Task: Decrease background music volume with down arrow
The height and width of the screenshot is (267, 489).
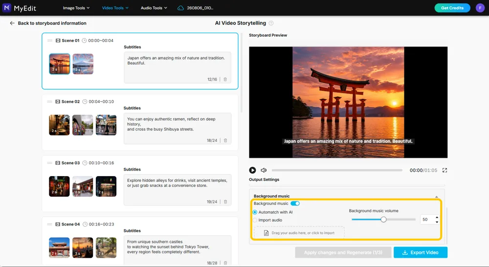Action: [x=437, y=222]
